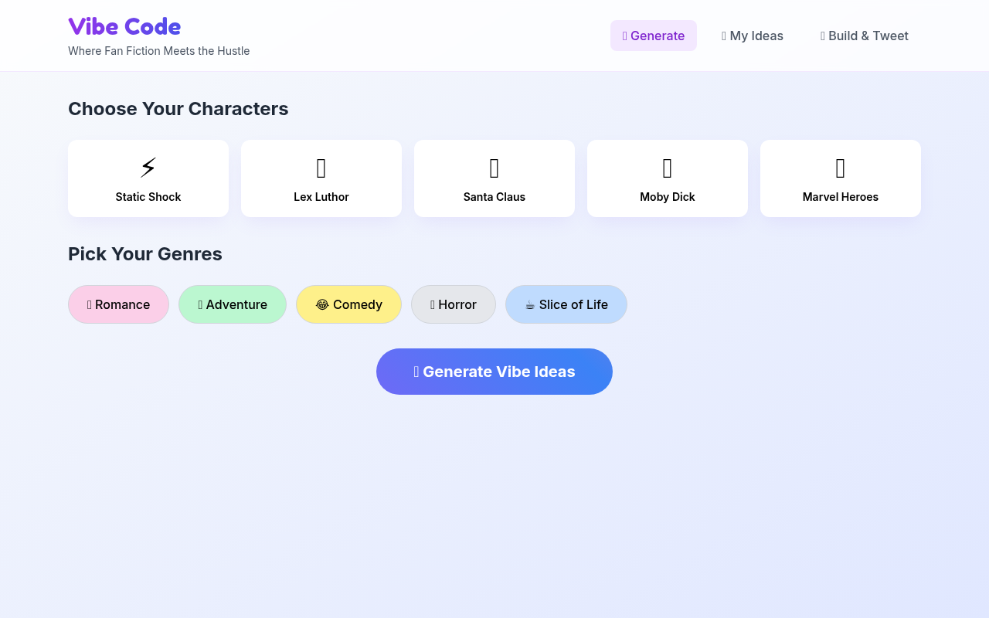Open the My Ideas section
The width and height of the screenshot is (989, 618).
[x=752, y=36]
